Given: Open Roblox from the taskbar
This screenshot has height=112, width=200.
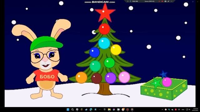Looking at the screenshot, I should (77, 110).
